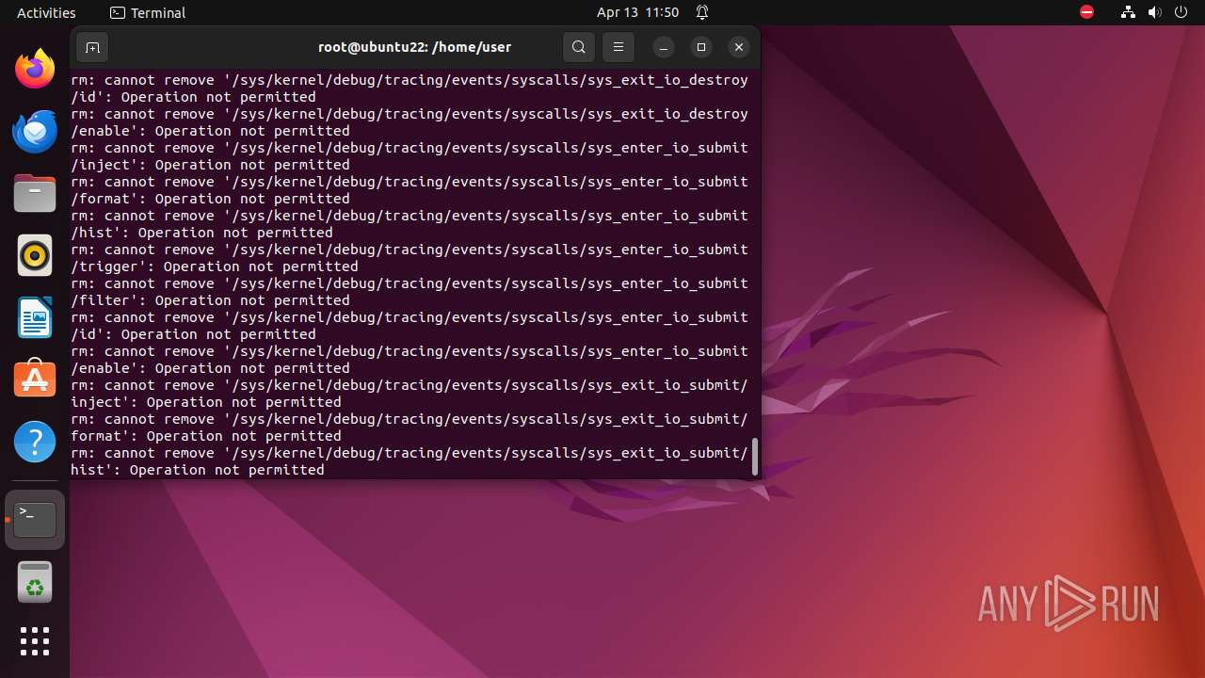The height and width of the screenshot is (678, 1205).
Task: Close the terminal window
Action: pyautogui.click(x=739, y=47)
